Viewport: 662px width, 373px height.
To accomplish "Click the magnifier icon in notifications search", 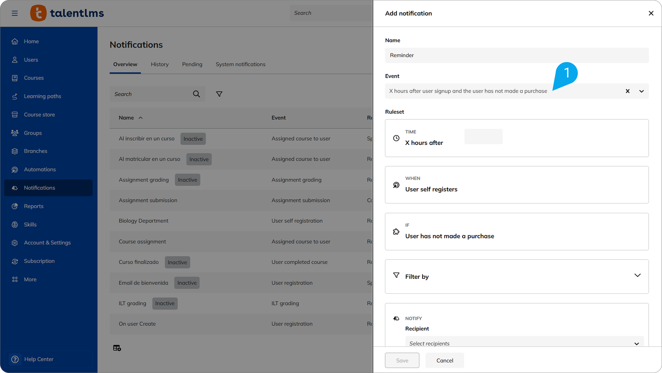I will (x=196, y=94).
